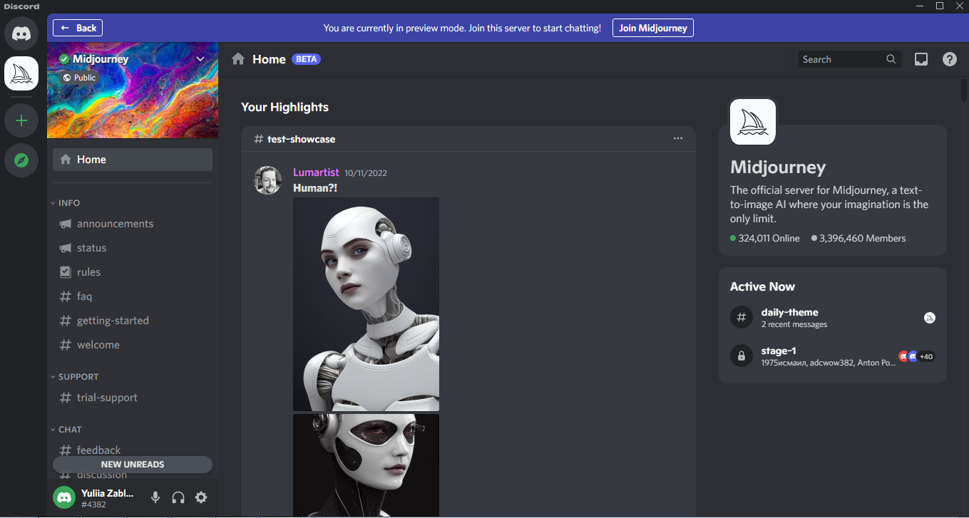Image resolution: width=969 pixels, height=518 pixels.
Task: Collapse the INFO channel category
Action: (x=65, y=203)
